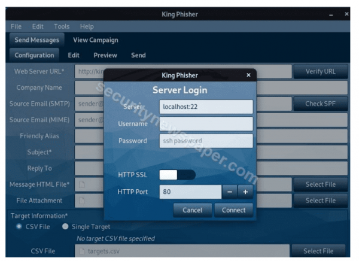This screenshot has height=261, width=359.
Task: Click the 'Target Information*' label
Action: [39, 216]
